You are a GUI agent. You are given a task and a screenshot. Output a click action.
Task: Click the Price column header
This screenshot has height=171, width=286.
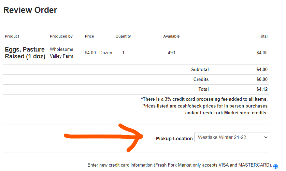coord(89,36)
